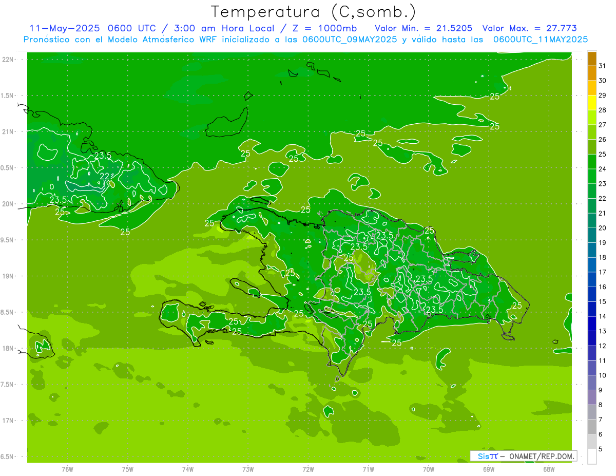Click the "74W" longitude axis label
Viewport: 616px width, 476px height.
pyautogui.click(x=188, y=469)
